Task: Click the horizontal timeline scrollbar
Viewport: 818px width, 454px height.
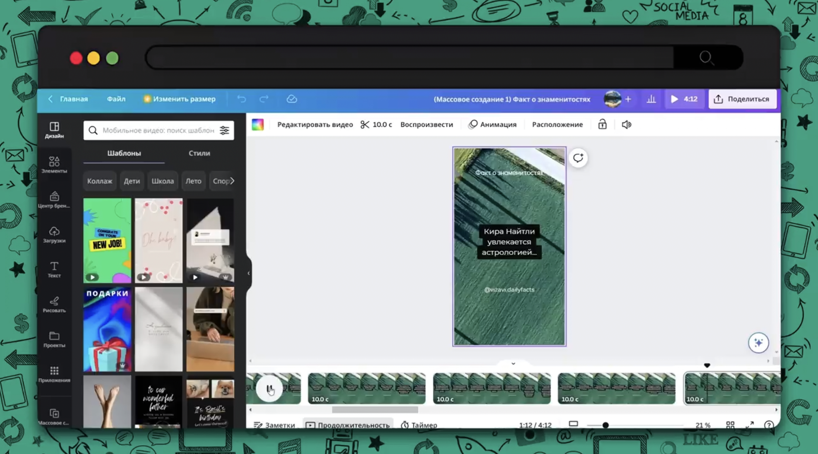Action: pyautogui.click(x=375, y=410)
